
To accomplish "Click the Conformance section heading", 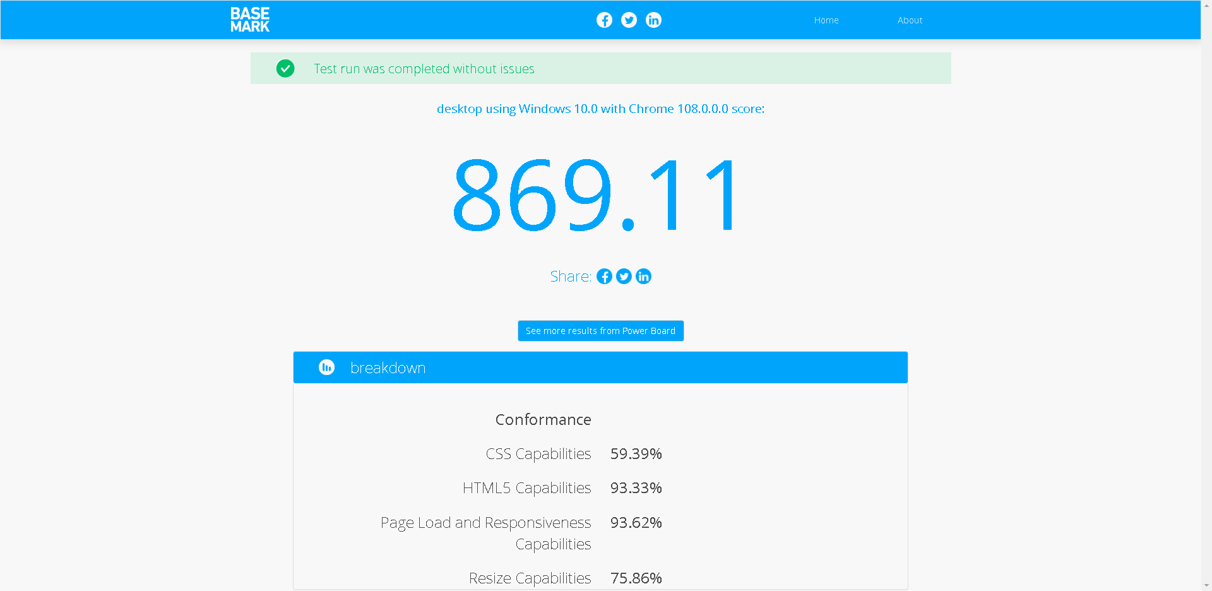I will point(543,419).
